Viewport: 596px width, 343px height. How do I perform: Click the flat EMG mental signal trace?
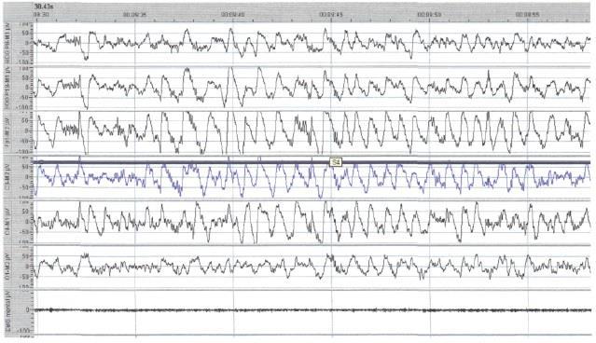pyautogui.click(x=312, y=310)
